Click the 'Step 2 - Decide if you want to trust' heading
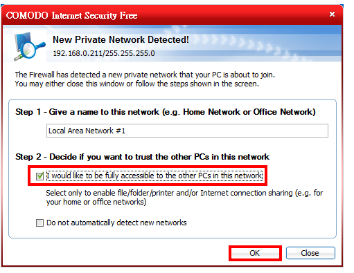This screenshot has width=354, height=273. pyautogui.click(x=142, y=157)
